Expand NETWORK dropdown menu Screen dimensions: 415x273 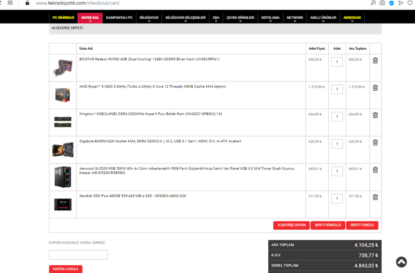tap(295, 17)
